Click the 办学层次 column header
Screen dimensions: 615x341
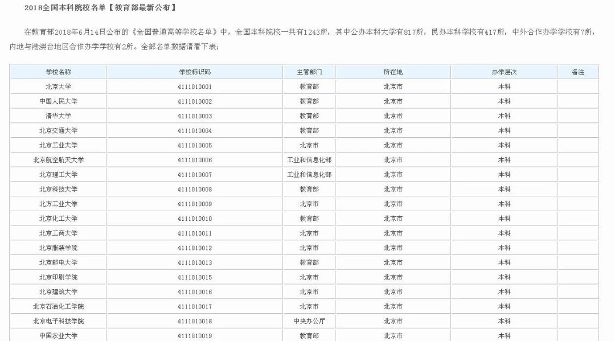coord(504,72)
